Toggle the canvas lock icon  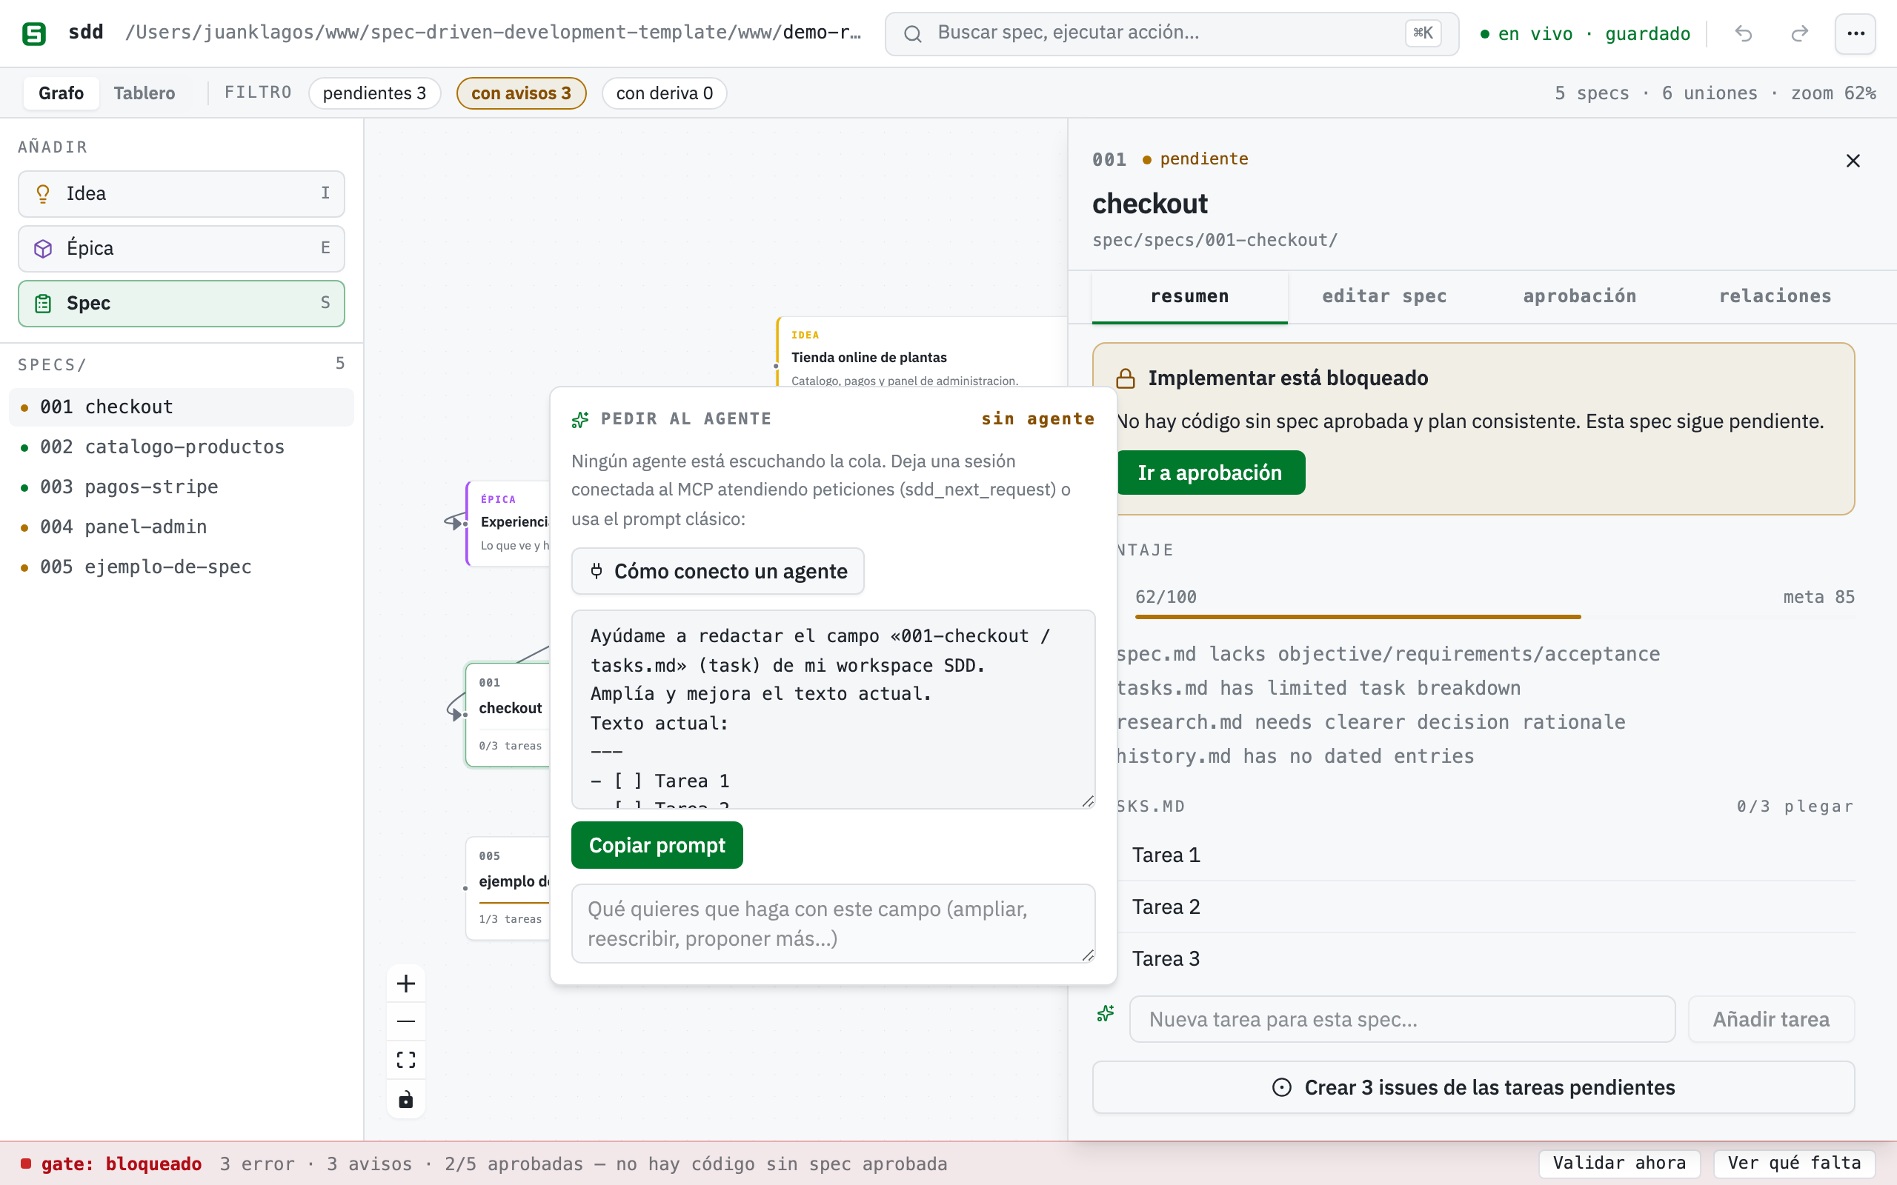[x=406, y=1099]
